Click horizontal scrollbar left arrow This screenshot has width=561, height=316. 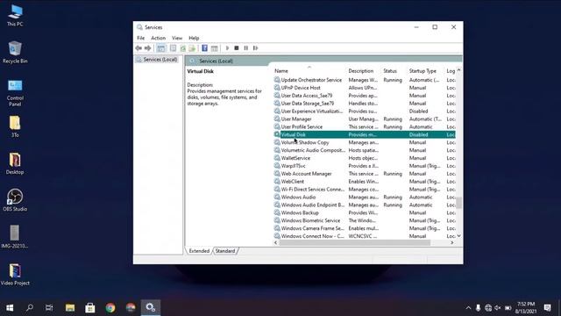tap(275, 243)
